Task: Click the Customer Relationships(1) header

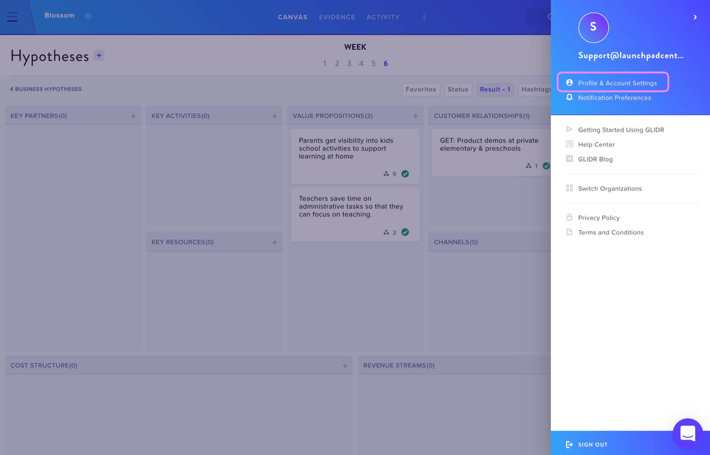Action: [481, 116]
